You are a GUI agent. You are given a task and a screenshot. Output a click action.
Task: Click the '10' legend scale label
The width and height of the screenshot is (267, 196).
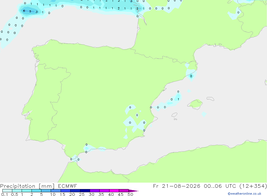pos(53,194)
